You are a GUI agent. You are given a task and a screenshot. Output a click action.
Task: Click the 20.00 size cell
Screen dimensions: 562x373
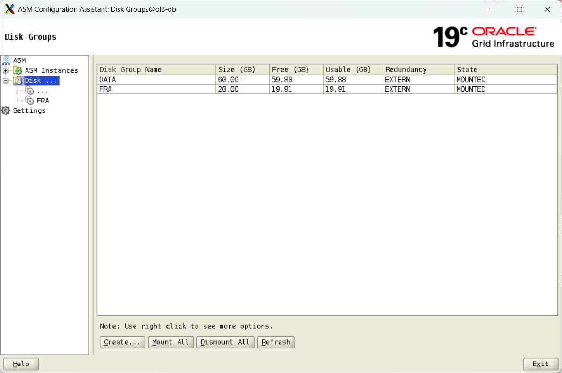[243, 89]
